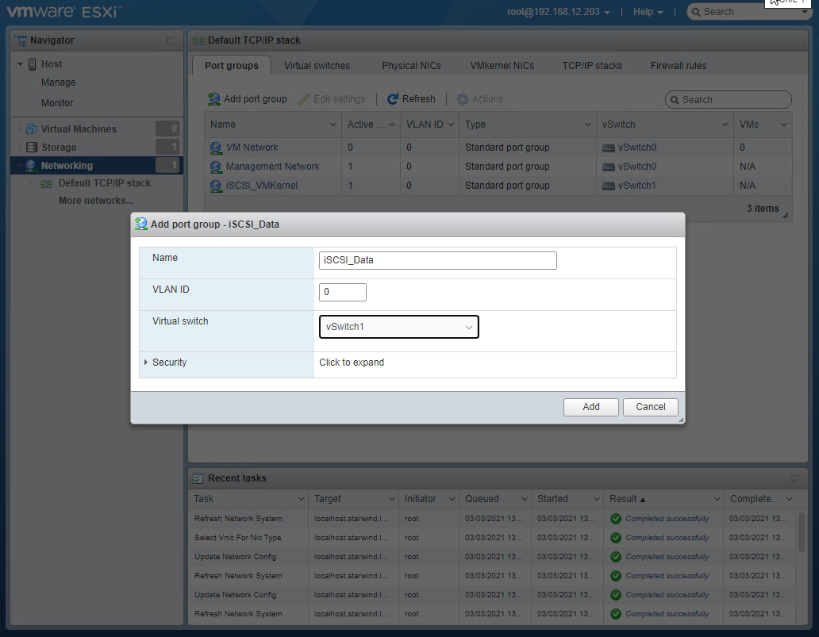Click vSwitch0 icon in Management Network row

pos(609,167)
